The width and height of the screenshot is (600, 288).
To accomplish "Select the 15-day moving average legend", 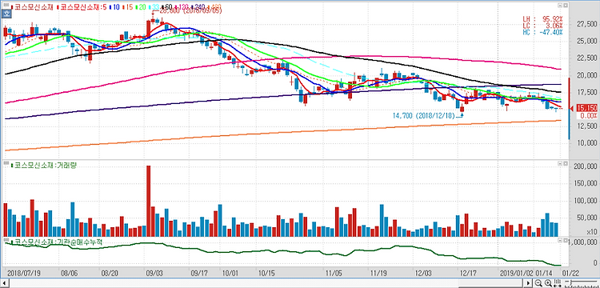I will (128, 7).
